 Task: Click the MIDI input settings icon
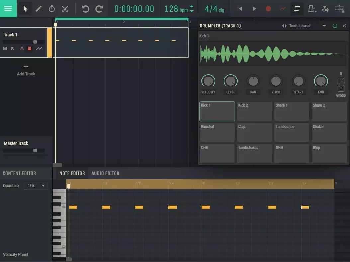325,9
